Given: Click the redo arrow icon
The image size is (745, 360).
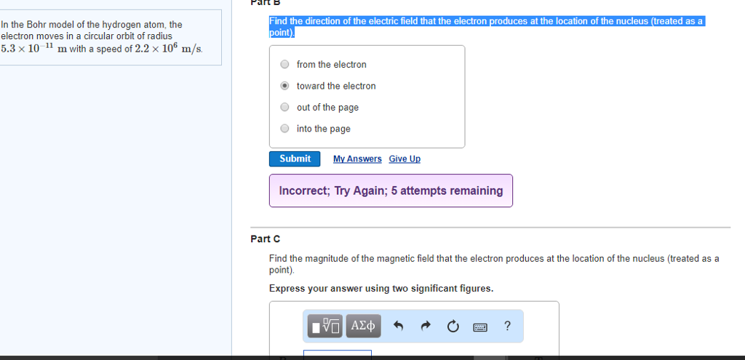Looking at the screenshot, I should [x=426, y=327].
